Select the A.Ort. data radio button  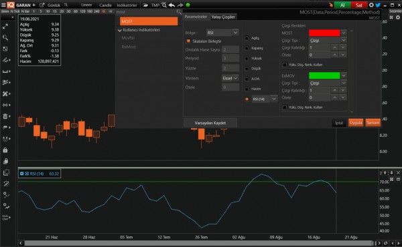pos(247,79)
